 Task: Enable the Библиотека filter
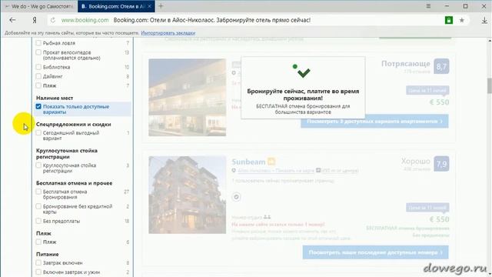point(38,67)
